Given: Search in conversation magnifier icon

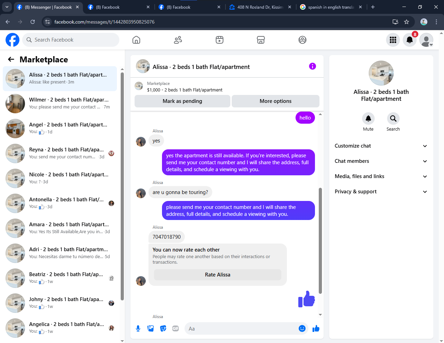Looking at the screenshot, I should click(x=393, y=118).
